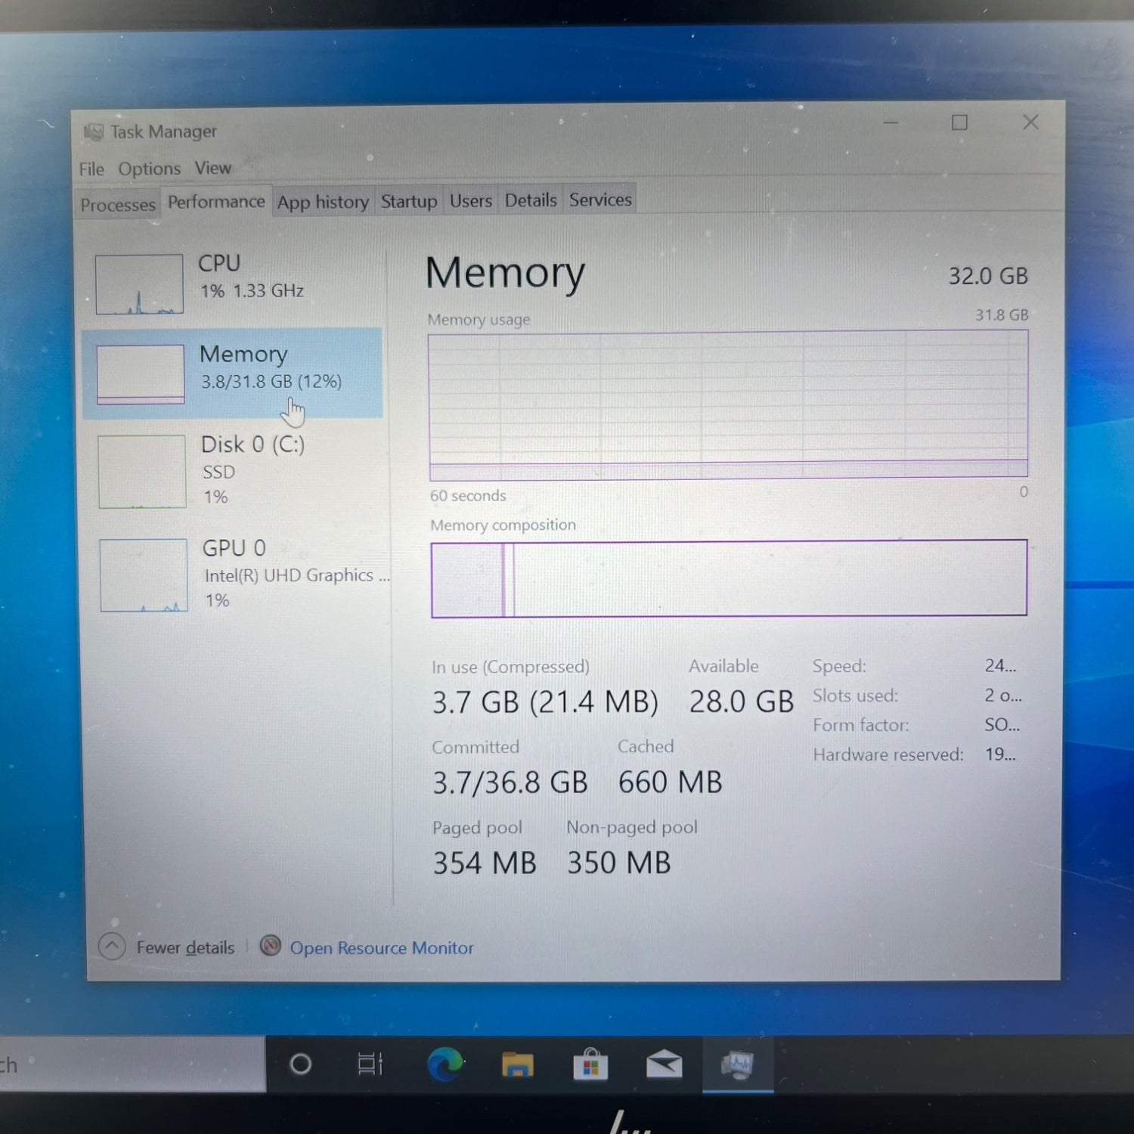Select the Services tab
1134x1134 pixels.
point(600,200)
